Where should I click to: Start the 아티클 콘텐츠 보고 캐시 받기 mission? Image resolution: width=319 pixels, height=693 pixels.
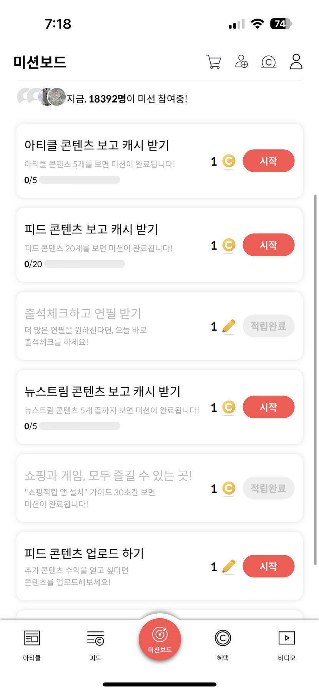point(268,161)
